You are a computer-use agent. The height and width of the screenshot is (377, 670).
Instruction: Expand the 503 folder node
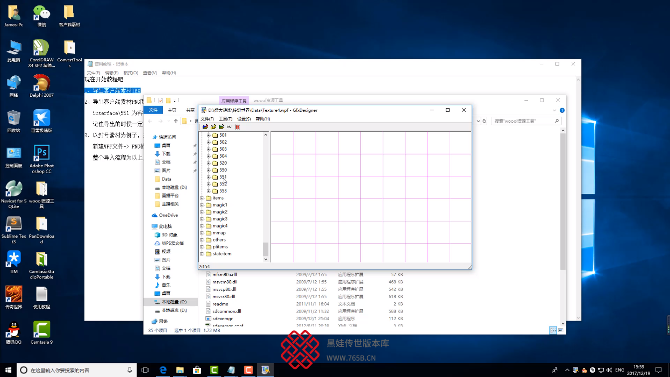pyautogui.click(x=208, y=149)
